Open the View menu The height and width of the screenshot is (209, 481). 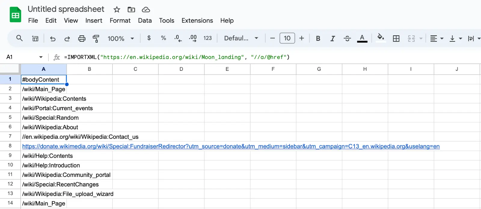point(71,20)
